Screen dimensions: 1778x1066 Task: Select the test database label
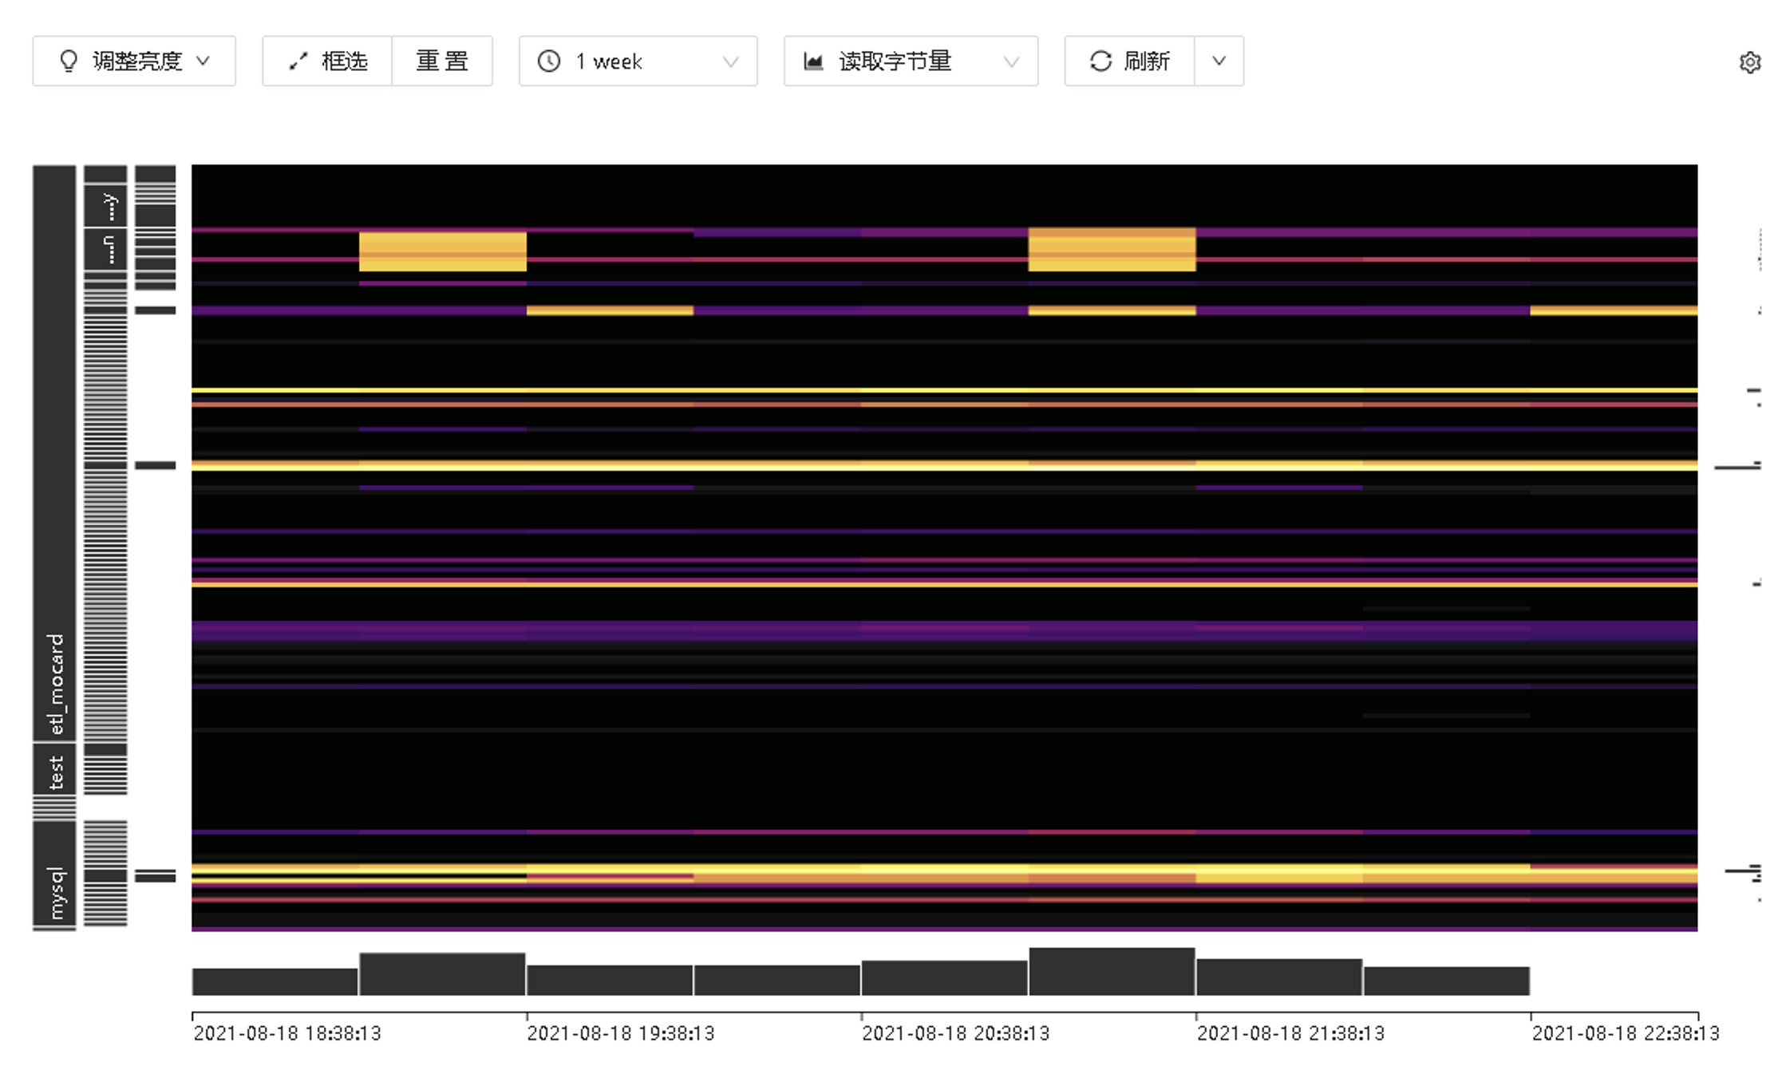pyautogui.click(x=54, y=771)
